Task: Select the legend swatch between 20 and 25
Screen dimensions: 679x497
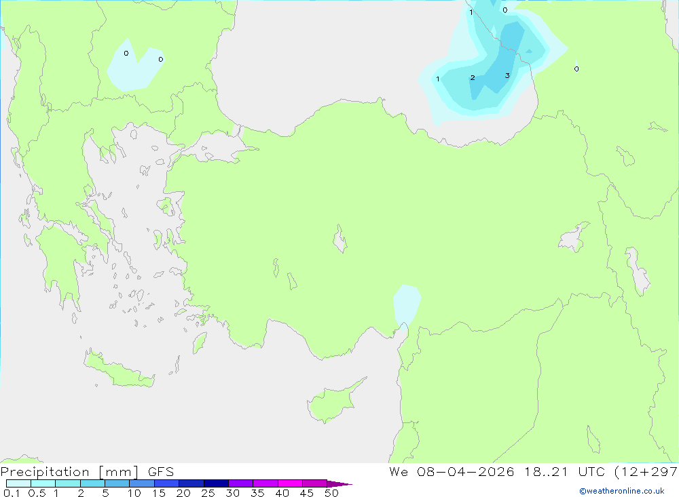Action: [191, 483]
